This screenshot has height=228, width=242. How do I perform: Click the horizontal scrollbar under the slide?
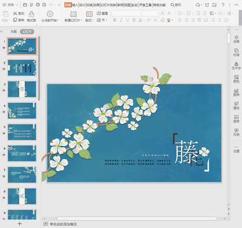click(x=137, y=218)
